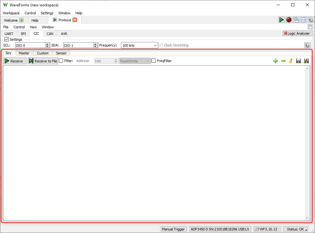
Task: Open I2C settings gear icon next to Clock Stretching
Action: 307,45
